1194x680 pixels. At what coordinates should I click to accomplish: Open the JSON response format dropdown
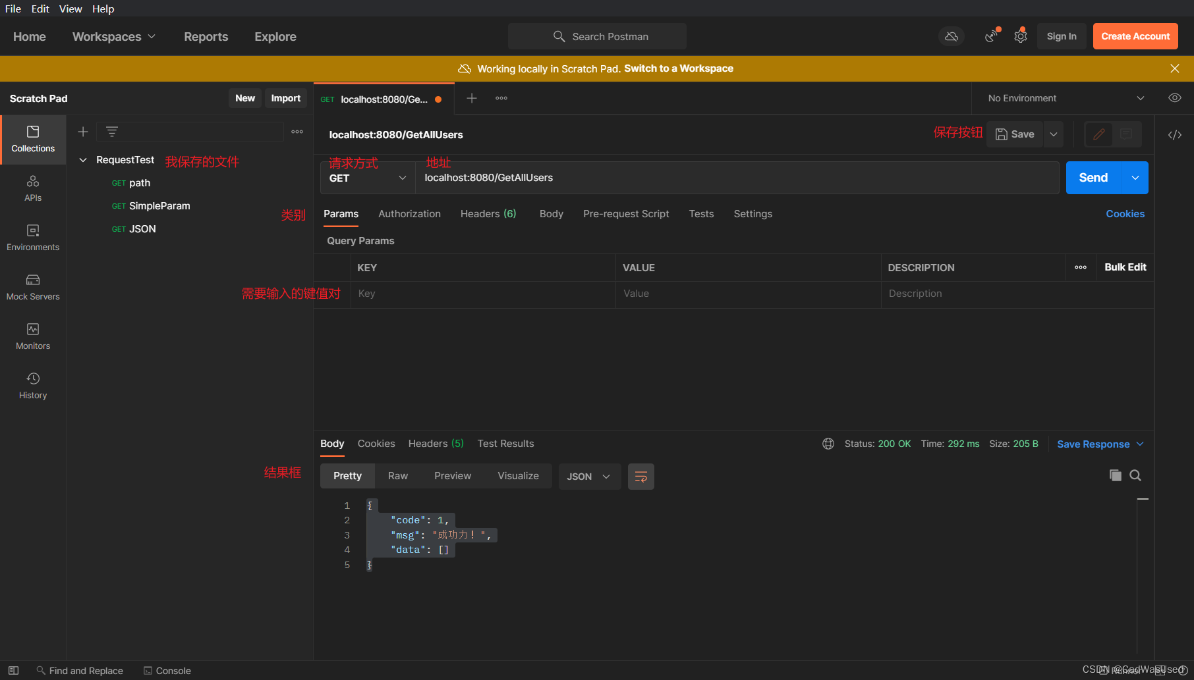coord(590,477)
